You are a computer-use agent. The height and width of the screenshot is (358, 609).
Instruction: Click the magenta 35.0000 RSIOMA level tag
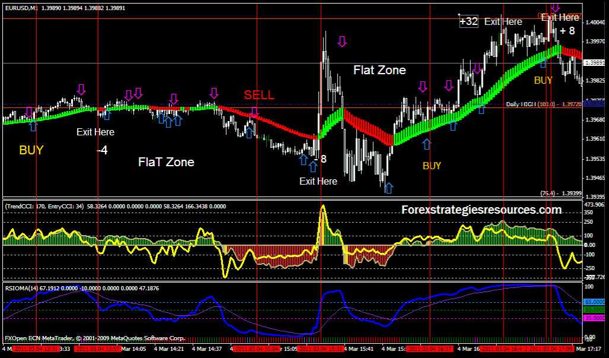click(595, 318)
